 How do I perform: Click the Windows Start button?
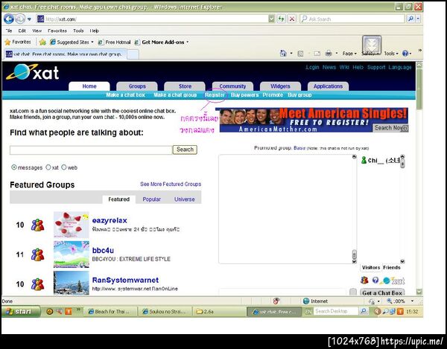(21, 312)
